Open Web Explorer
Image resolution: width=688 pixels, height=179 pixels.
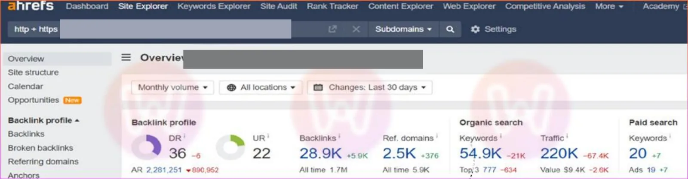[469, 6]
